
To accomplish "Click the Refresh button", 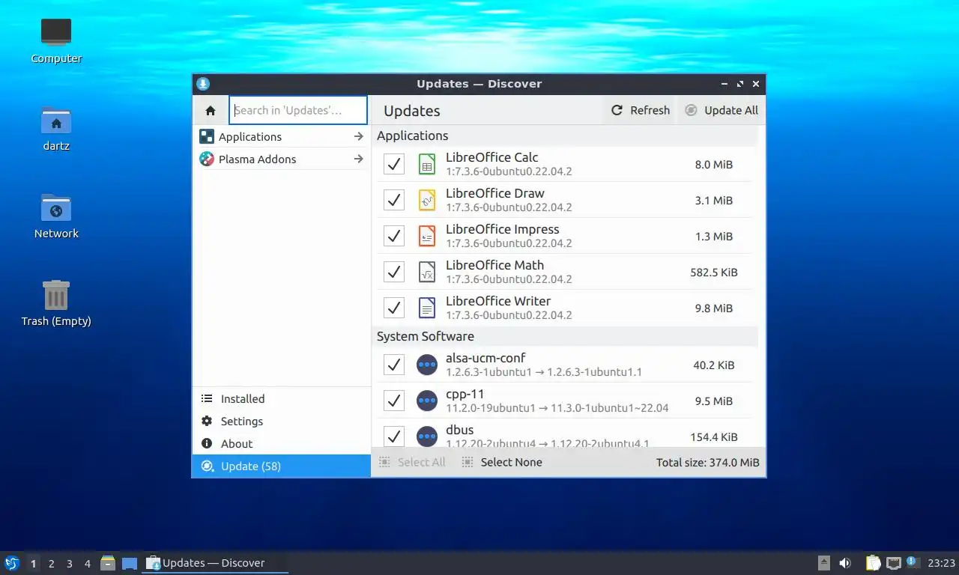I will [x=640, y=110].
